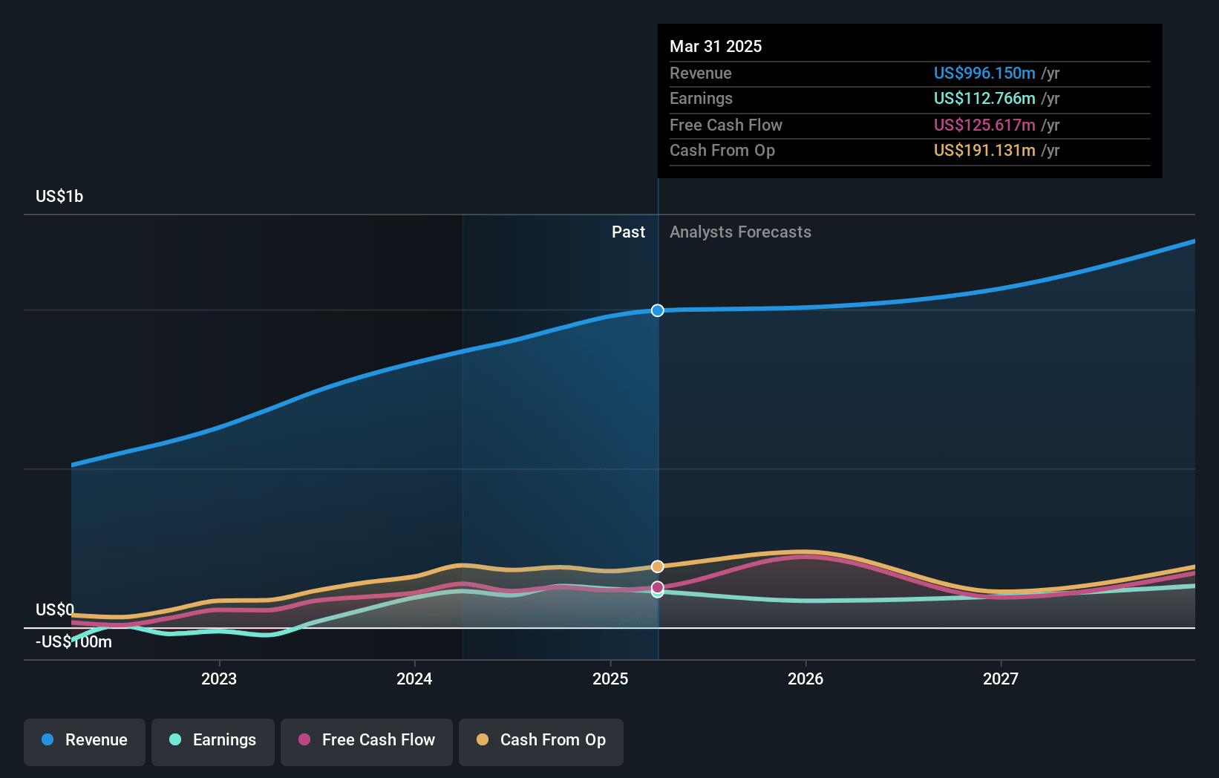
Task: Click the 2026 x-axis label
Action: coord(805,679)
